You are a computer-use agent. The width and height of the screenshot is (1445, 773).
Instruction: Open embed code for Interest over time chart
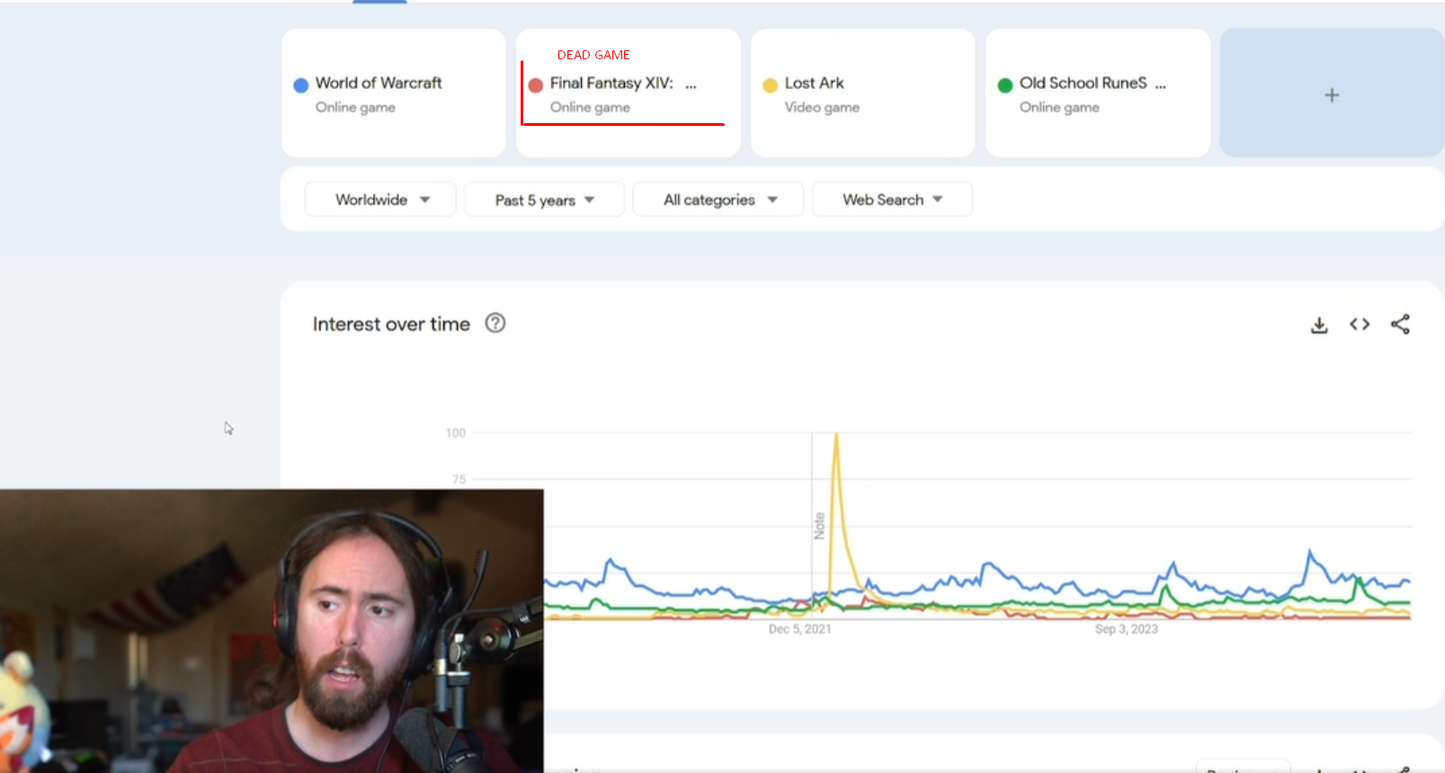point(1360,324)
